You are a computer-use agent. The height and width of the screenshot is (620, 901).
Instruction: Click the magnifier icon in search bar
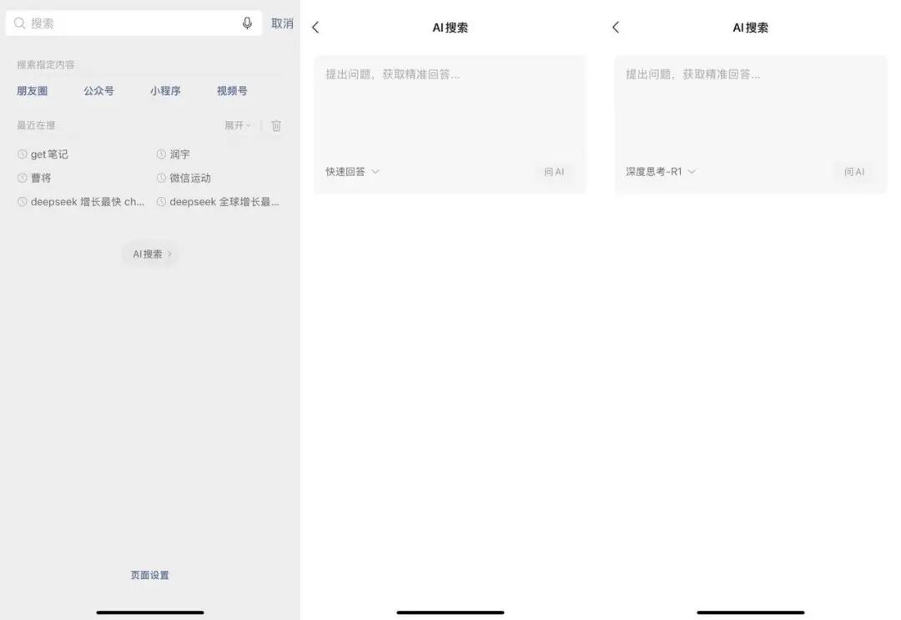[x=19, y=23]
